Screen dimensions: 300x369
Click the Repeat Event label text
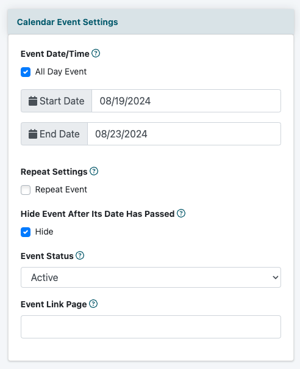(61, 189)
